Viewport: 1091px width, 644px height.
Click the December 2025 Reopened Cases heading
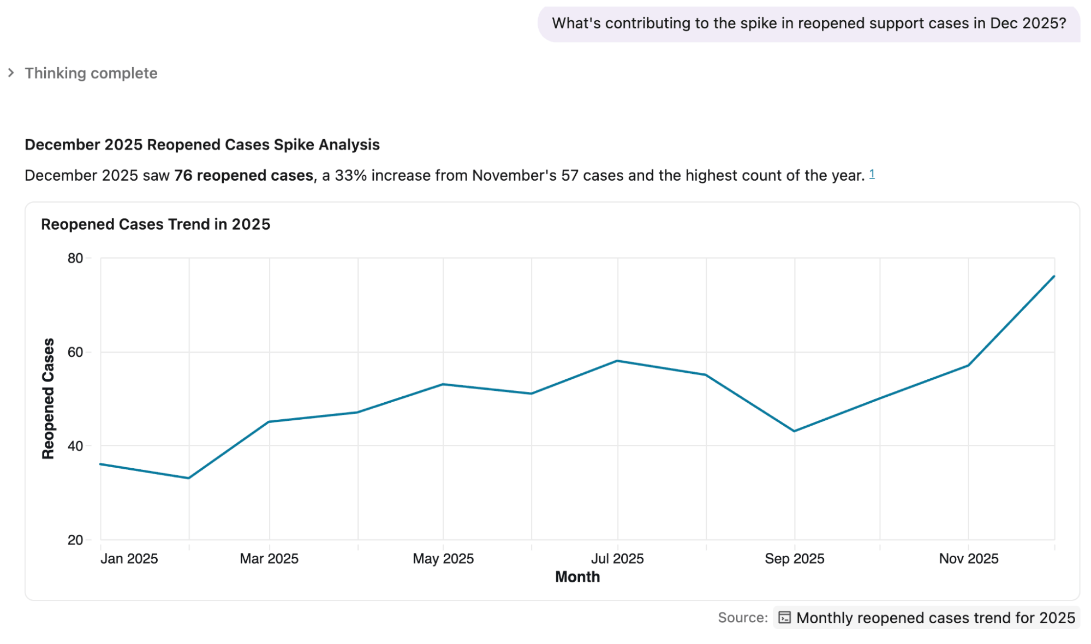pyautogui.click(x=202, y=145)
